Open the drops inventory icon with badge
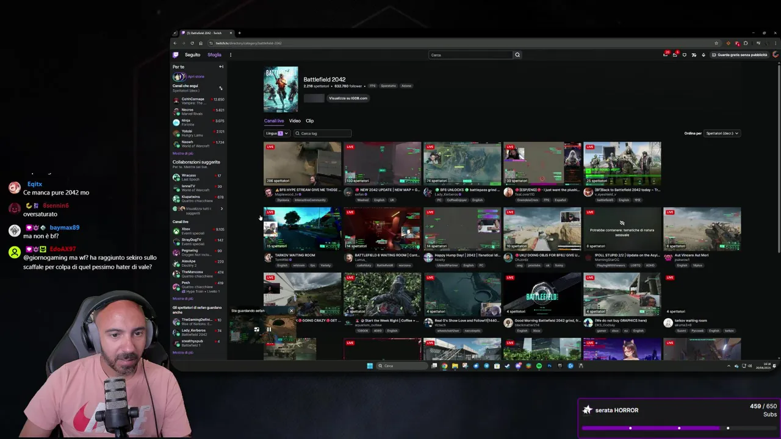 click(675, 55)
